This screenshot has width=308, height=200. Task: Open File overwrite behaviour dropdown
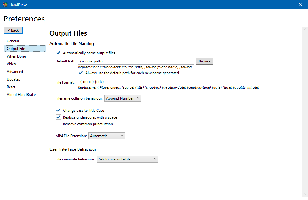[127, 159]
